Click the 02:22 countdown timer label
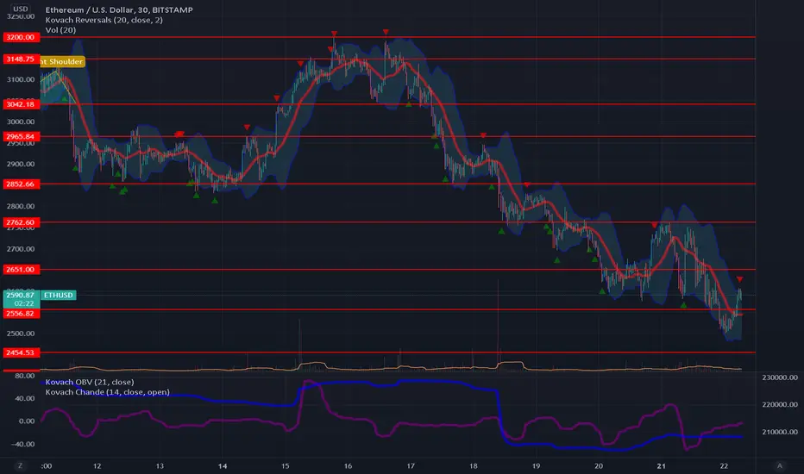The image size is (804, 474). tap(23, 303)
